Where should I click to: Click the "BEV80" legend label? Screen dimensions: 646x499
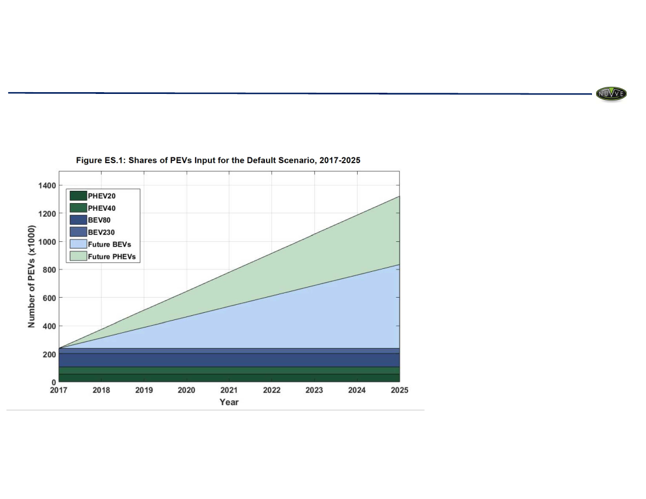(x=99, y=220)
